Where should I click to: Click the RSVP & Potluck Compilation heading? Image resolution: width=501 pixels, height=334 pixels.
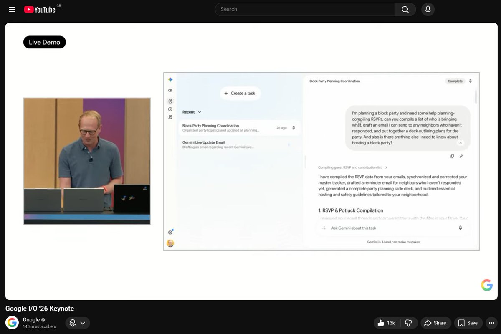pyautogui.click(x=351, y=210)
